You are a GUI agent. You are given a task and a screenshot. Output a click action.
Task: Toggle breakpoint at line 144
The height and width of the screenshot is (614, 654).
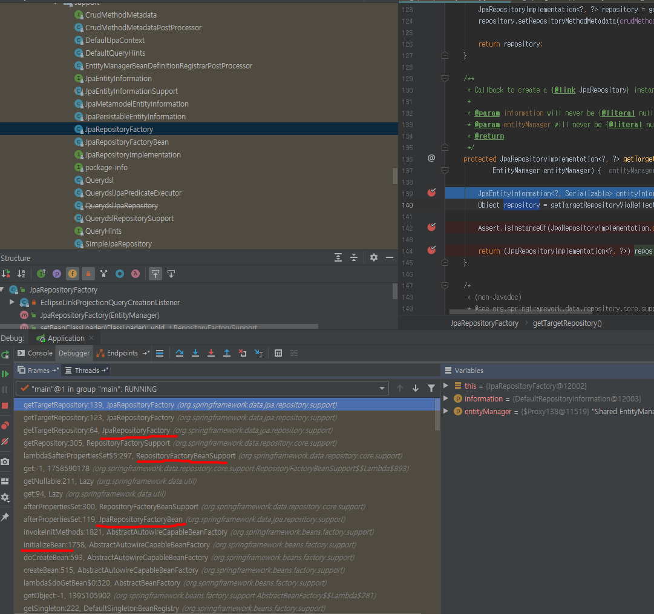tap(432, 249)
